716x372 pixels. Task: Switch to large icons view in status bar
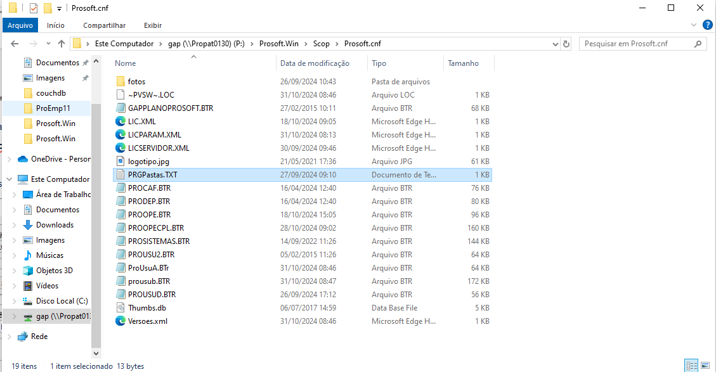click(705, 366)
